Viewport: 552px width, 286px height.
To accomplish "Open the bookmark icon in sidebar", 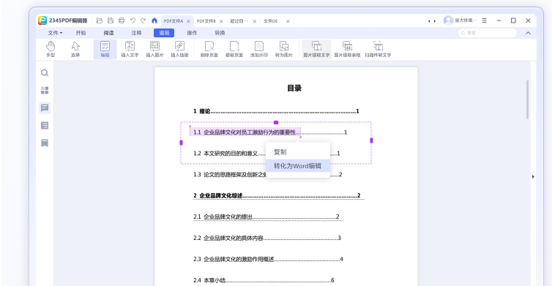I will 45,143.
